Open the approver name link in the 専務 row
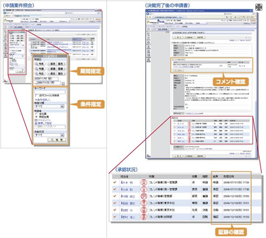Image resolution: width=266 pixels, height=238 pixels. 128,203
